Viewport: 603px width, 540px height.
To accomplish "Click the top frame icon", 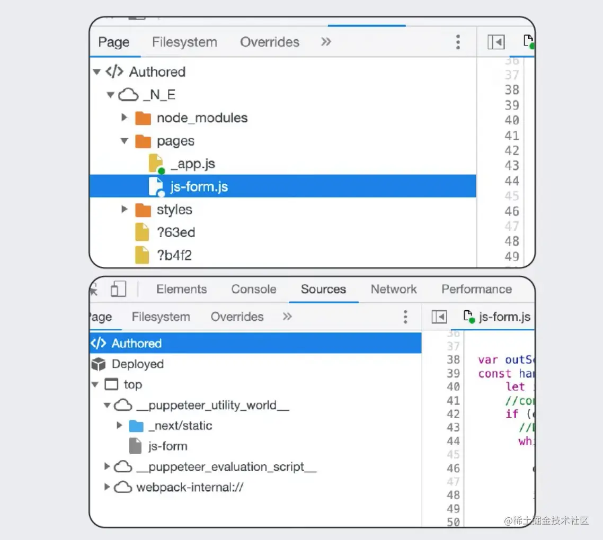I will point(111,384).
